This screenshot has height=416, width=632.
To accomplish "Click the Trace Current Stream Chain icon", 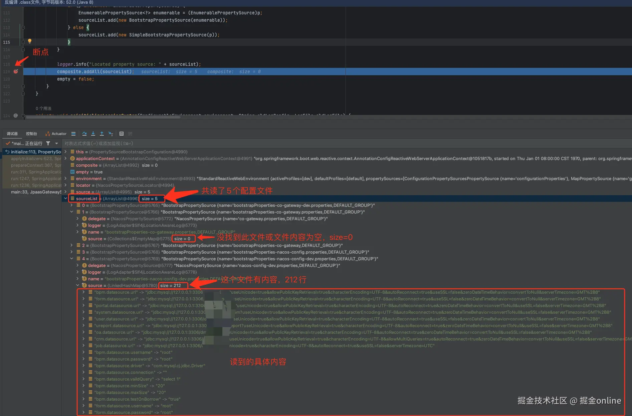I will click(130, 134).
